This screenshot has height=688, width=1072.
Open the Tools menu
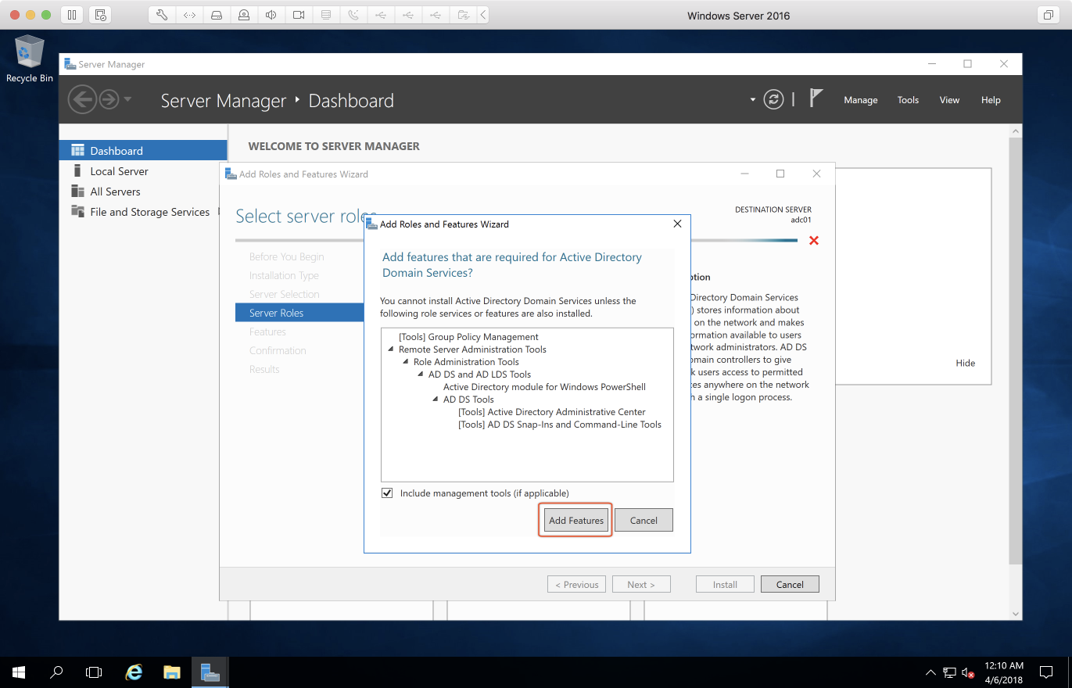point(908,100)
